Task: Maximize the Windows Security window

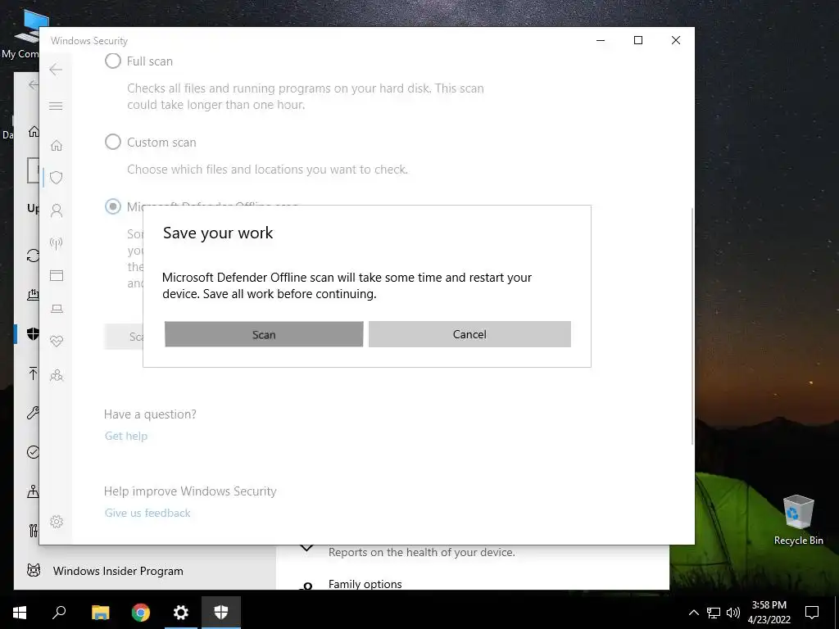Action: tap(637, 40)
